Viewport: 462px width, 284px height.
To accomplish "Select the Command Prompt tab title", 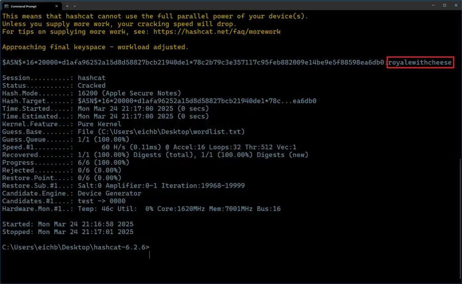I will pos(23,6).
